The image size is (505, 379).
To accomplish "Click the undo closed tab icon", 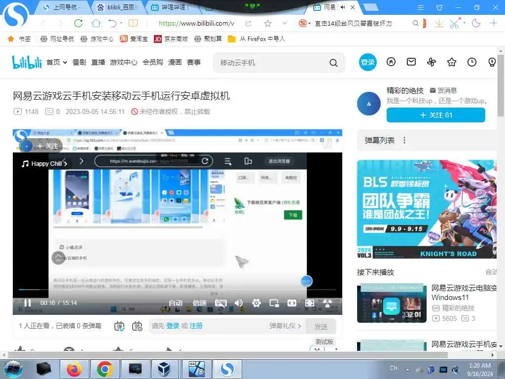I will click(113, 23).
